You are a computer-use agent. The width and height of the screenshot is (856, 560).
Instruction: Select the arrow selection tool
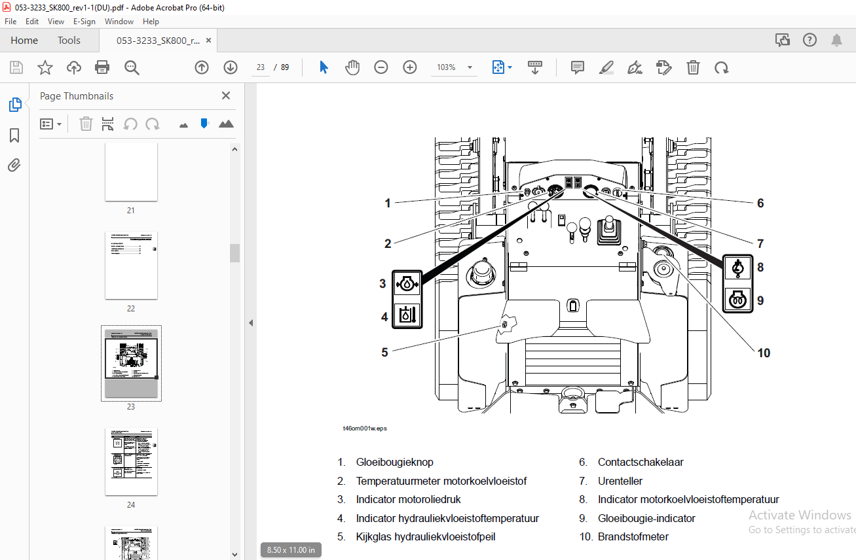(x=324, y=67)
